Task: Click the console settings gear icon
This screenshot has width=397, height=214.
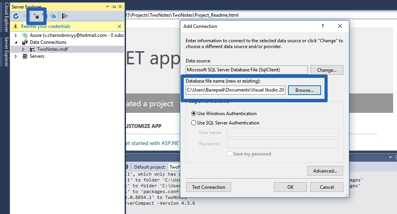Action: (127, 167)
